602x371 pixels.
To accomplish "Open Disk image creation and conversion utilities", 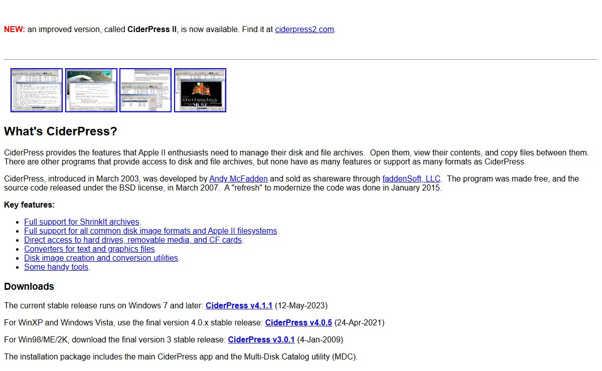I will (x=101, y=258).
